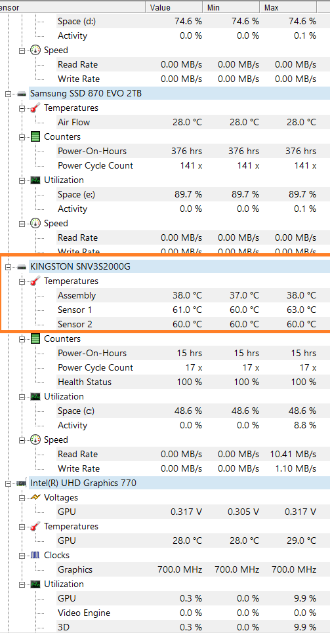
Task: Collapse the Intel(R) UHD Graphics 770 node
Action: 8,483
